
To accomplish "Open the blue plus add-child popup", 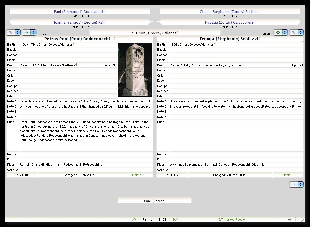I will pyautogui.click(x=296, y=185).
